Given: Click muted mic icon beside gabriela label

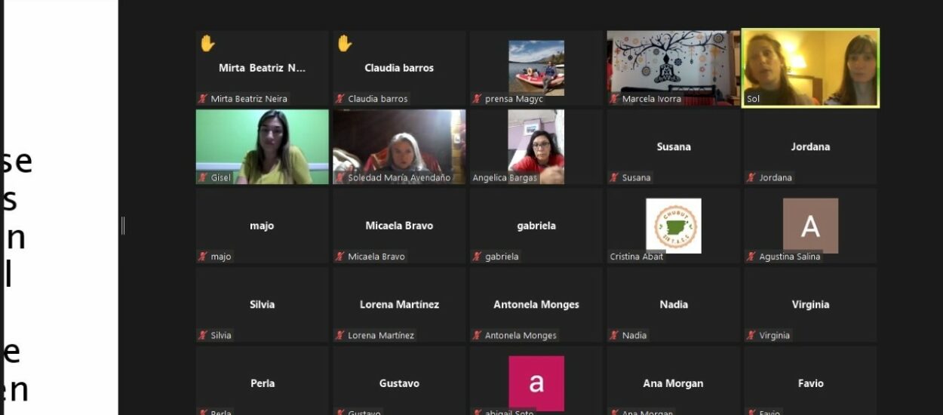Looking at the screenshot, I should pyautogui.click(x=478, y=257).
